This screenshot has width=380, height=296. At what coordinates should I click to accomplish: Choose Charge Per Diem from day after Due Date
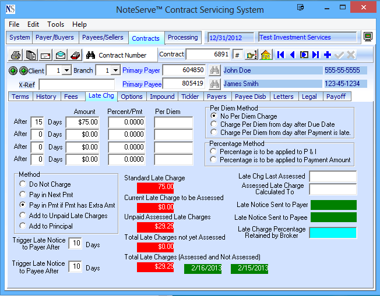[214, 124]
